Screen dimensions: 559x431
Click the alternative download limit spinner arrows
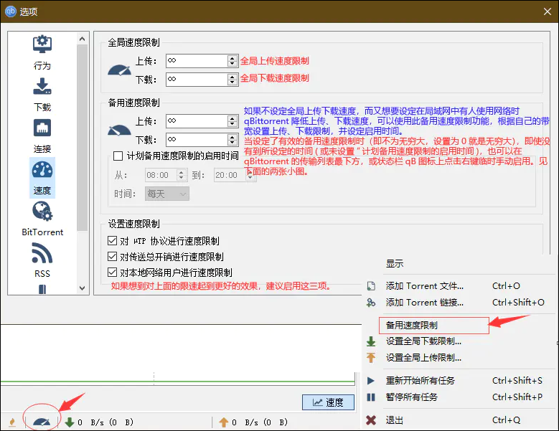[x=232, y=139]
